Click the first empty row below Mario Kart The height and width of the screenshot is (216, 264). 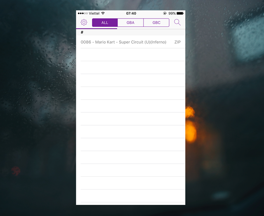click(131, 55)
